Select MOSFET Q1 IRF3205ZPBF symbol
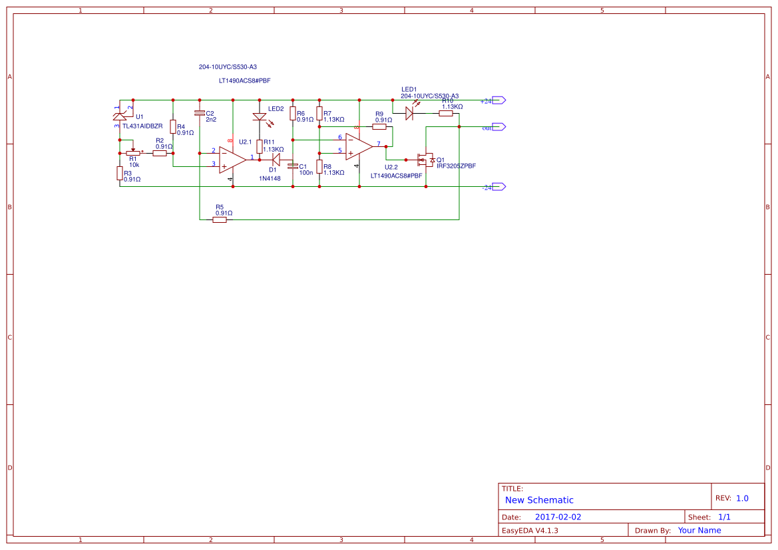The width and height of the screenshot is (778, 550). (427, 160)
